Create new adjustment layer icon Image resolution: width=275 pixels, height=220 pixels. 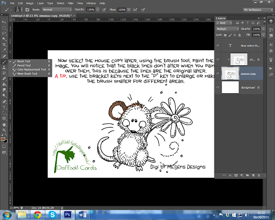(x=242, y=175)
